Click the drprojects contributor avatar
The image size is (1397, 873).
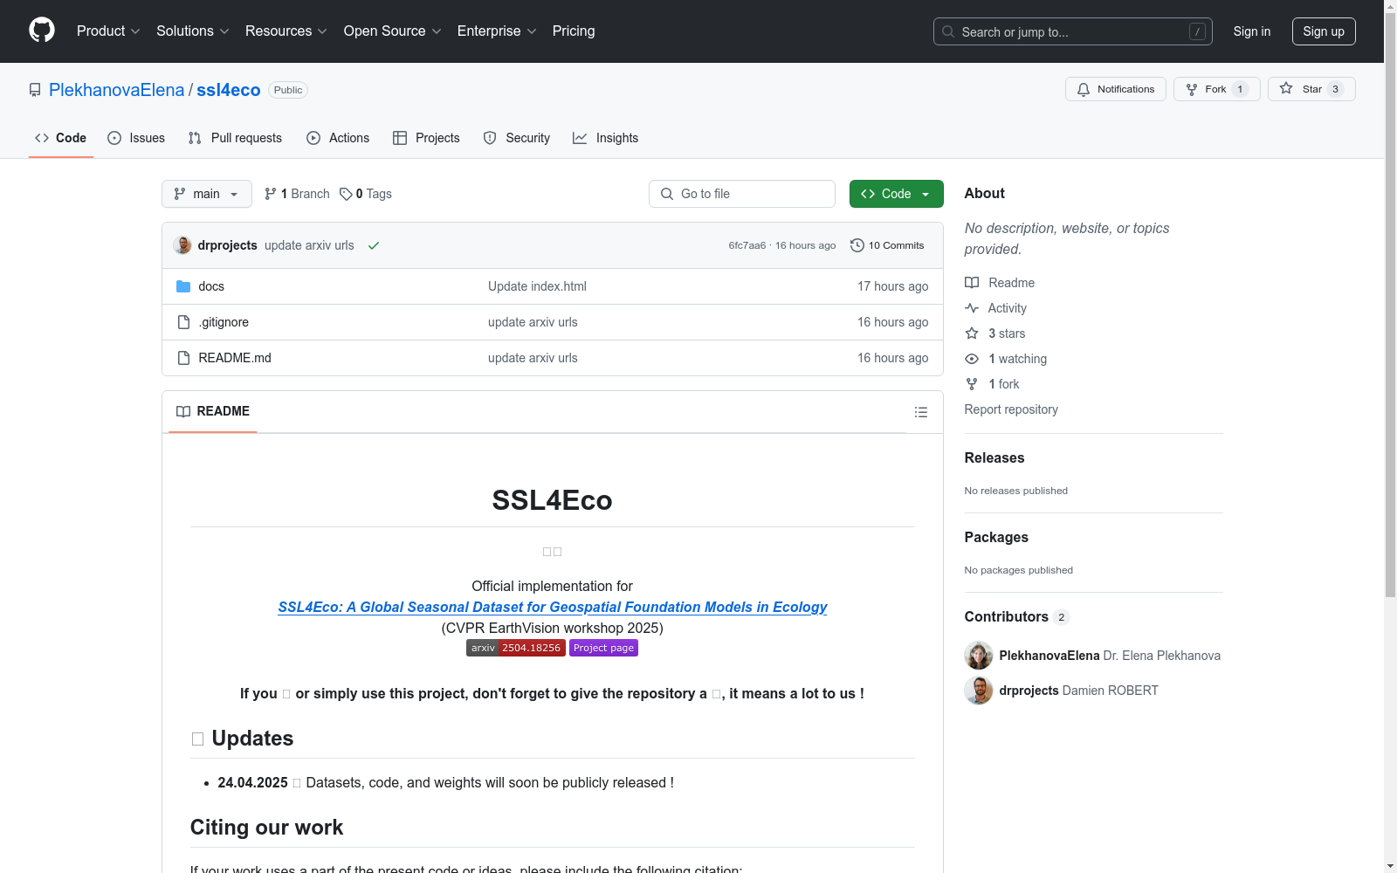click(x=979, y=691)
